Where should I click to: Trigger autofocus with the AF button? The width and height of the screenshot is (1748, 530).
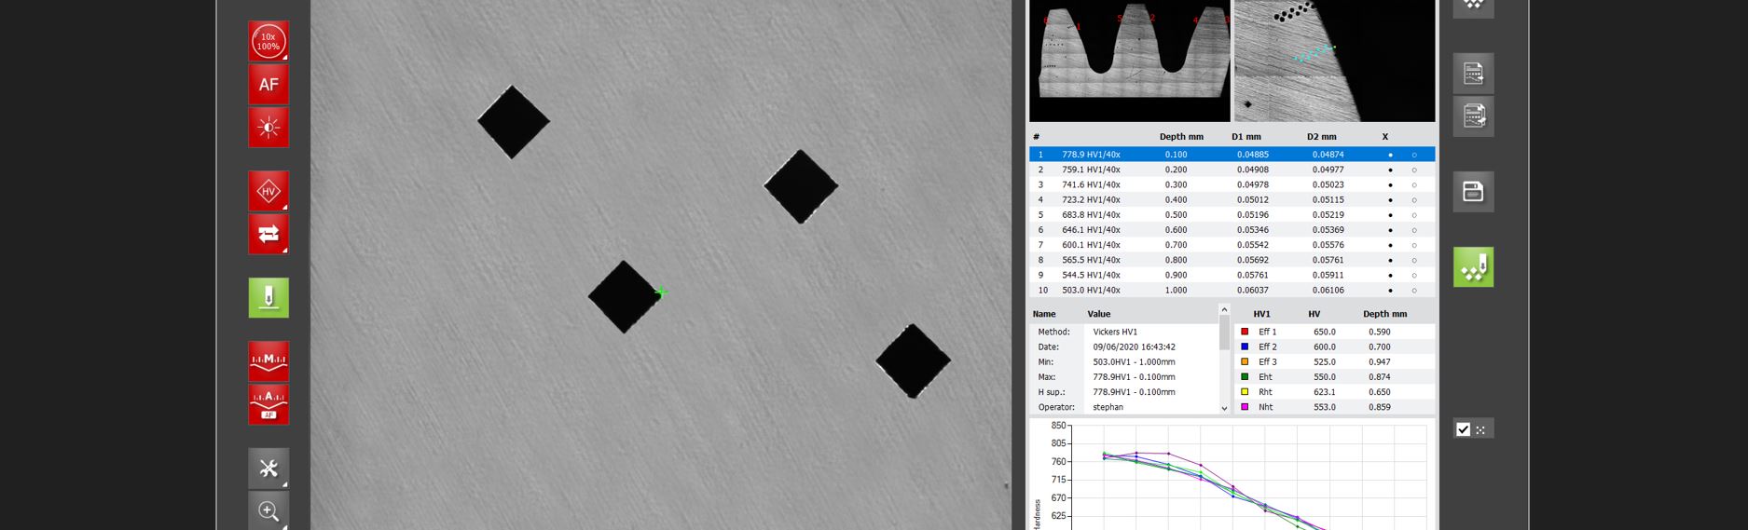tap(268, 85)
